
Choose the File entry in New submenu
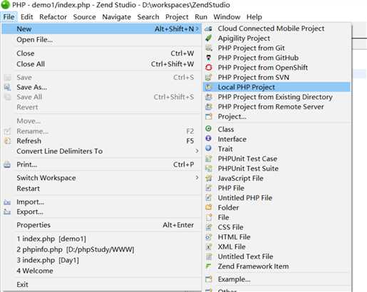276,217
